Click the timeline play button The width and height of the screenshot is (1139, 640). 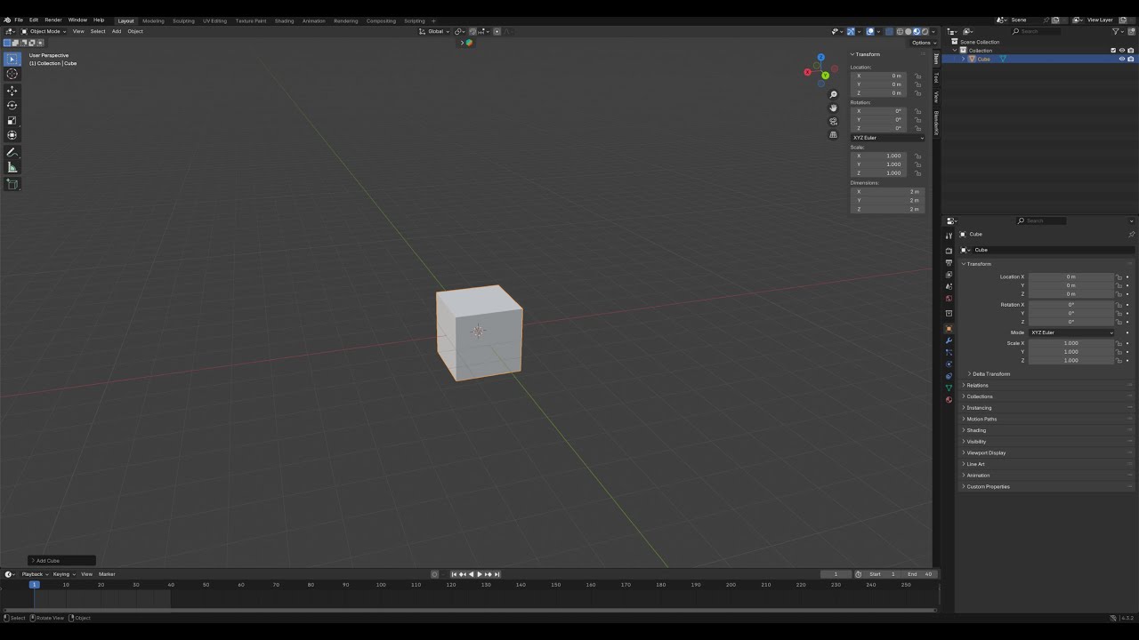coord(480,574)
